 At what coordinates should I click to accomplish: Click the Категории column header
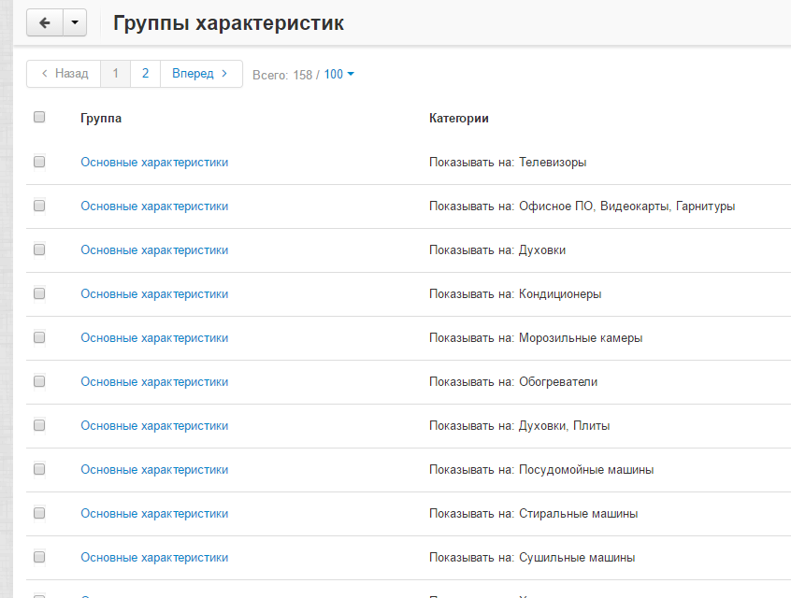click(x=458, y=118)
